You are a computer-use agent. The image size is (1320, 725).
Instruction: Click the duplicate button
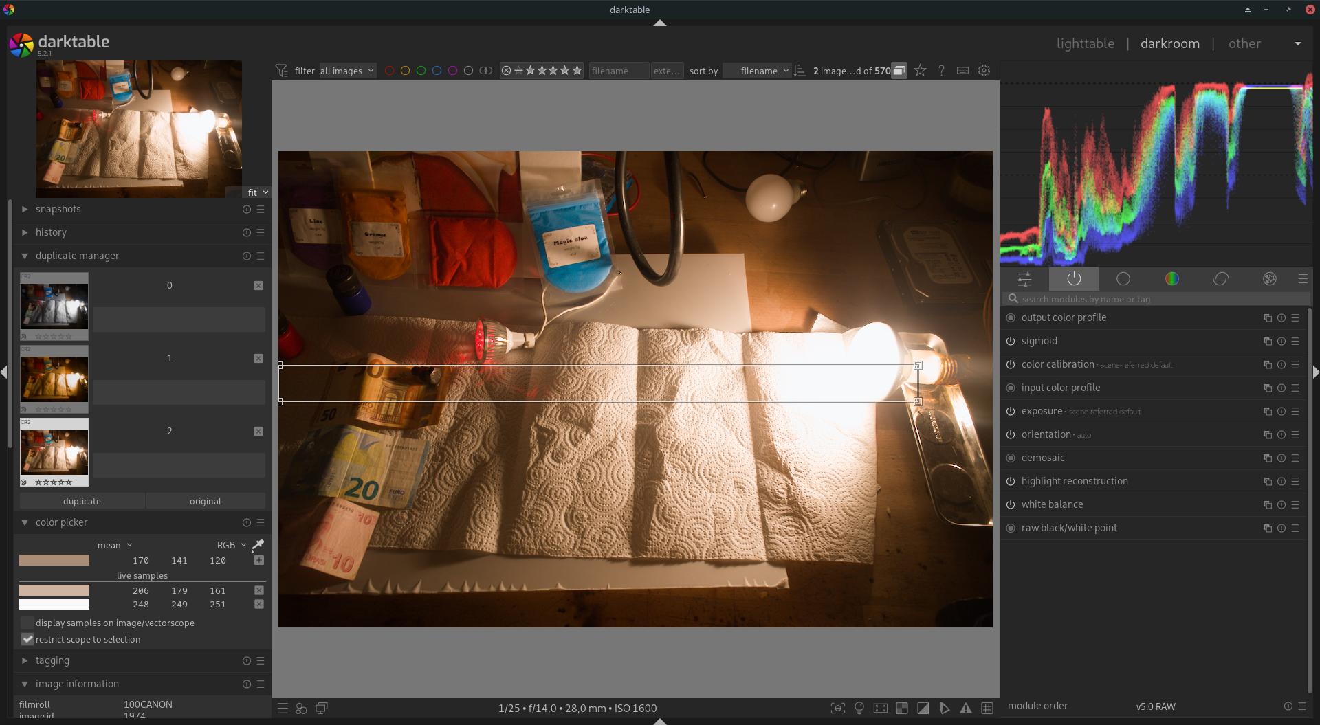tap(82, 501)
